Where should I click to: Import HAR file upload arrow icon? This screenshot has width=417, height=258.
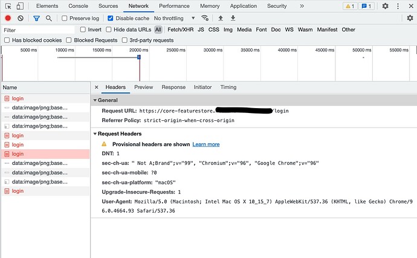(x=221, y=18)
